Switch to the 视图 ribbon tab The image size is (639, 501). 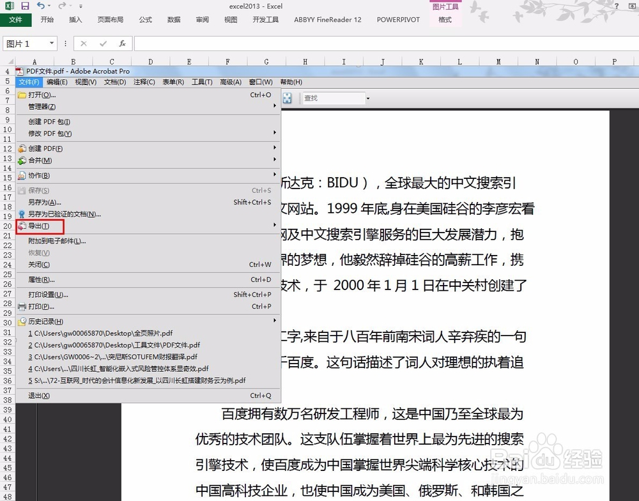tap(231, 20)
